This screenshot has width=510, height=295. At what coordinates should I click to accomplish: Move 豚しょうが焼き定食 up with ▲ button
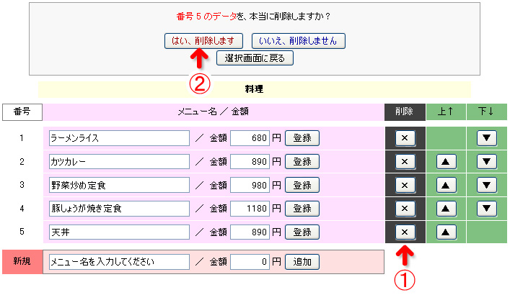446,209
